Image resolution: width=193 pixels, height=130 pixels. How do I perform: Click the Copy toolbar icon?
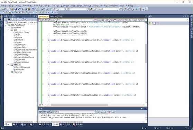point(26,9)
